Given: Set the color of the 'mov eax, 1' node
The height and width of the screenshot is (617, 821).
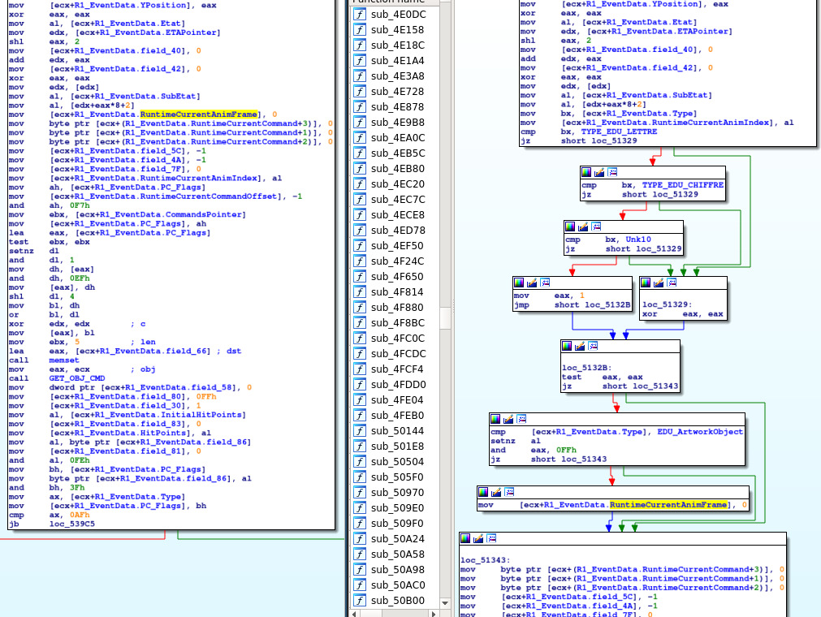Looking at the screenshot, I should 519,283.
